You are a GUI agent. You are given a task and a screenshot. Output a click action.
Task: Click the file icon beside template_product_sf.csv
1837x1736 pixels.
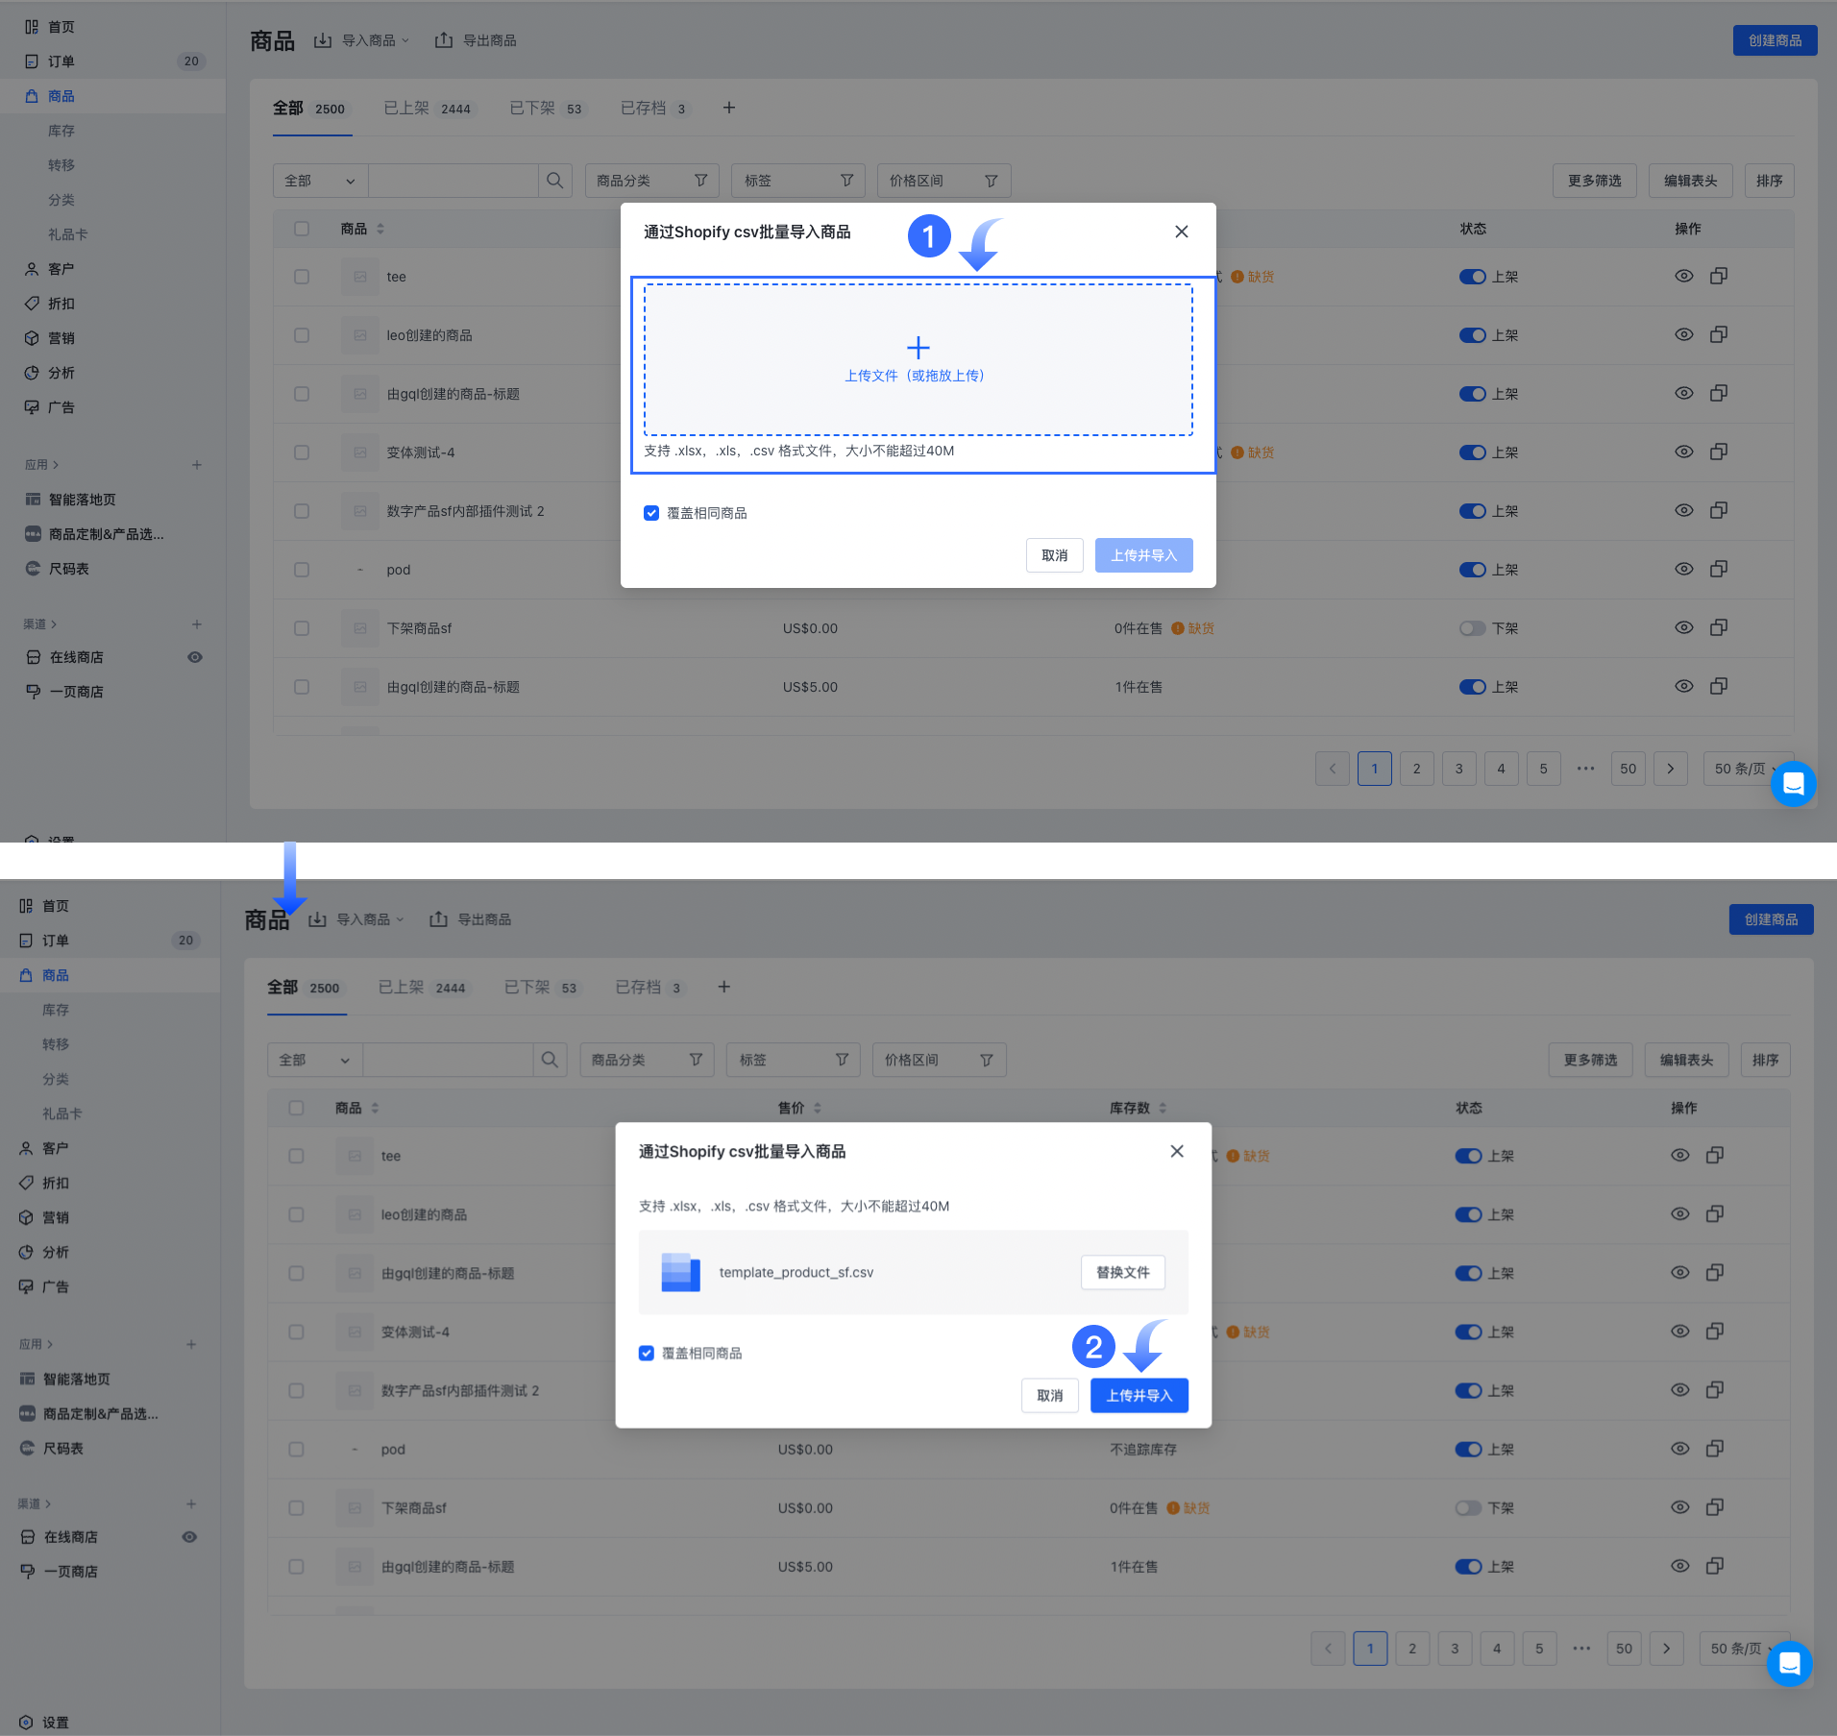point(680,1272)
